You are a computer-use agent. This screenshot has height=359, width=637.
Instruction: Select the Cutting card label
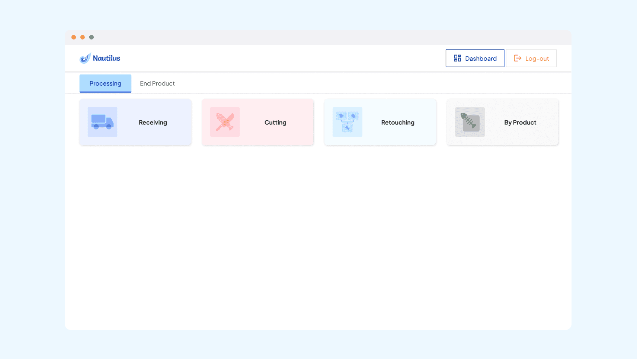pyautogui.click(x=275, y=123)
